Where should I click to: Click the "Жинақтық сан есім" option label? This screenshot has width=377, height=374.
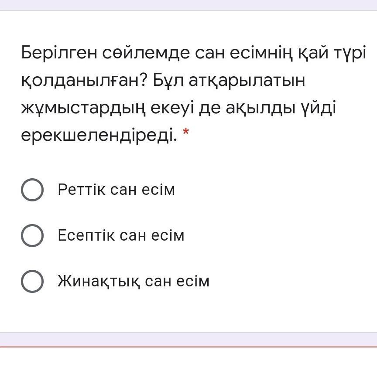tap(134, 281)
